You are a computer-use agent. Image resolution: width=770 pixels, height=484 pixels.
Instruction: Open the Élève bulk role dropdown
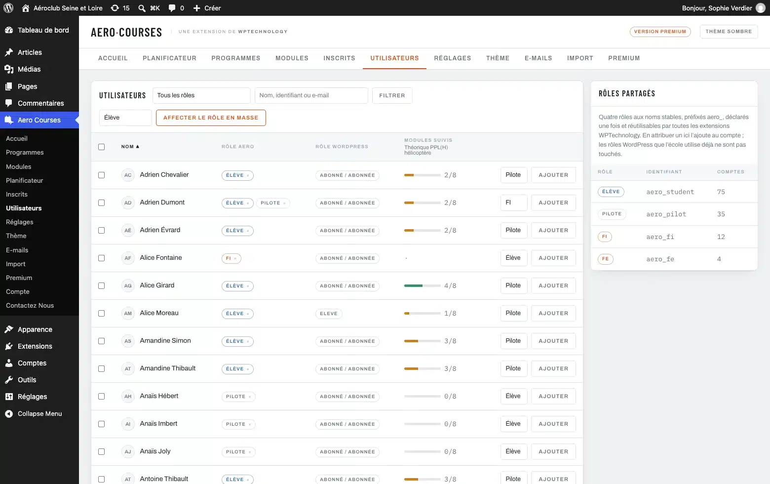[x=125, y=118]
